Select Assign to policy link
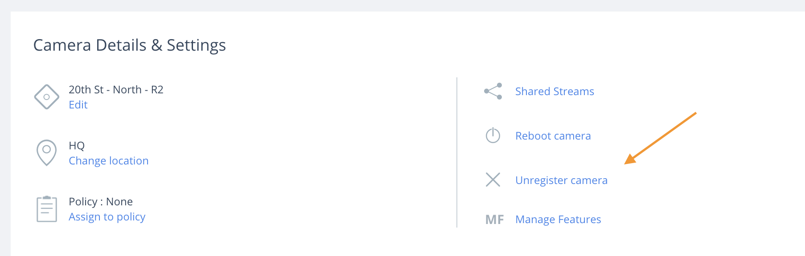 coord(107,217)
